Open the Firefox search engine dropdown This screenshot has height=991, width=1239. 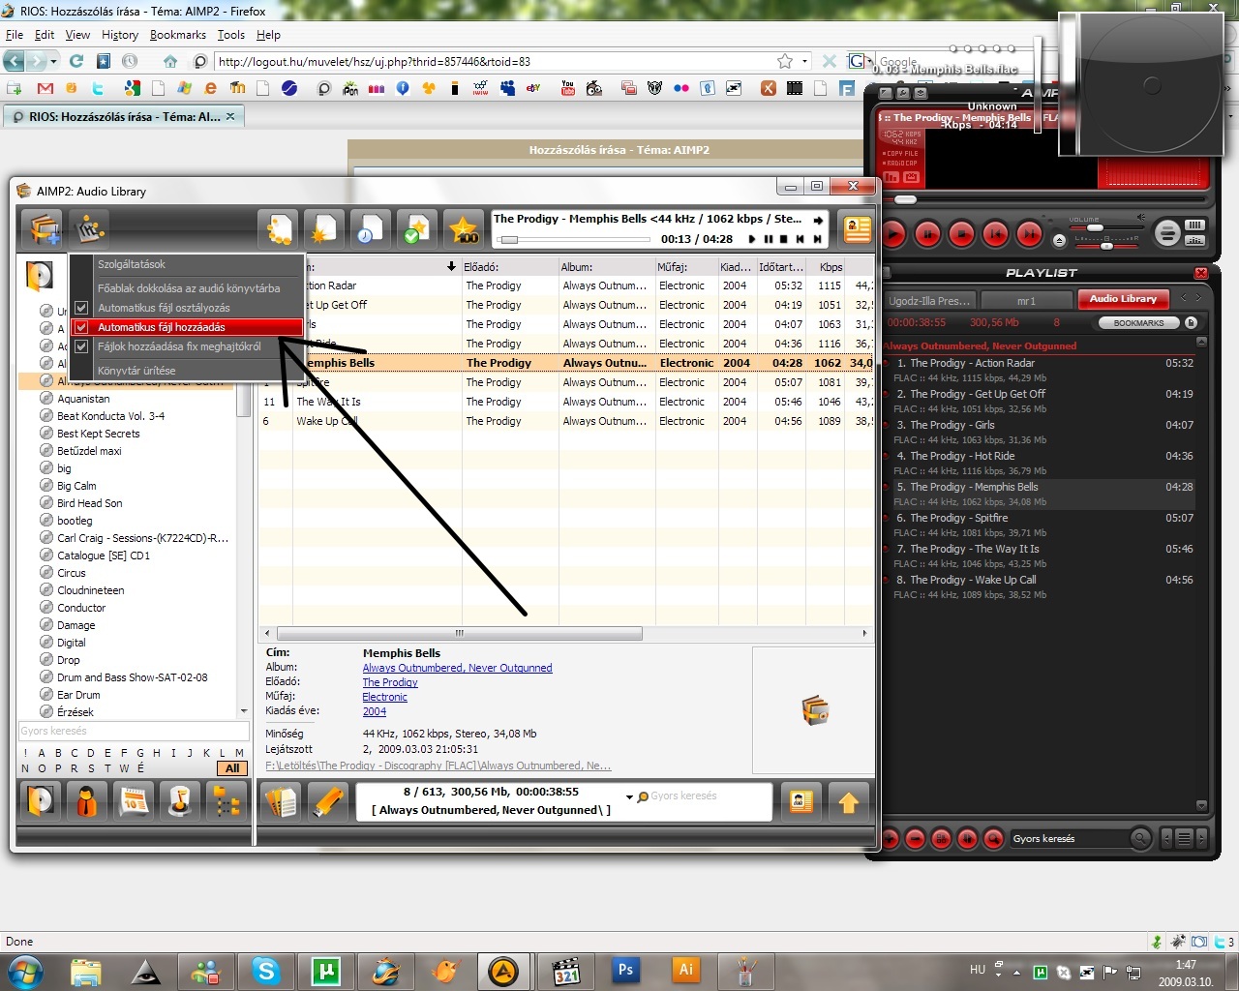[870, 61]
